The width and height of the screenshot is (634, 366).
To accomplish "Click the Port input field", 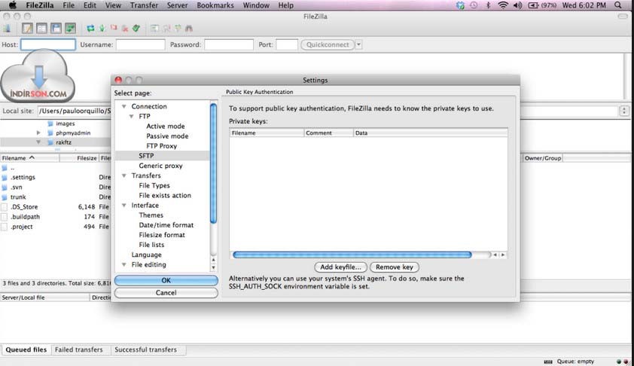I will [x=287, y=44].
